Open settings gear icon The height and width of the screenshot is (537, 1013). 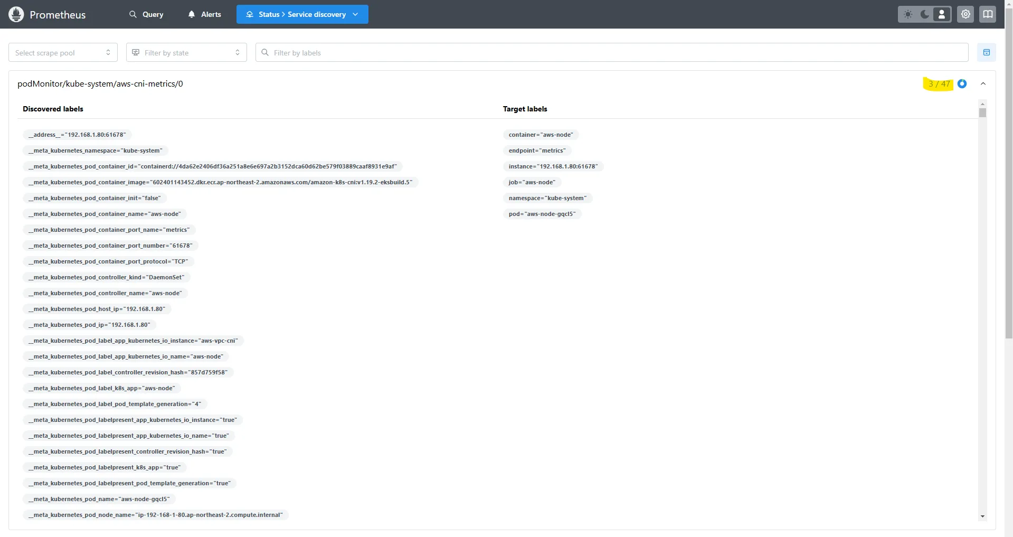pos(965,14)
